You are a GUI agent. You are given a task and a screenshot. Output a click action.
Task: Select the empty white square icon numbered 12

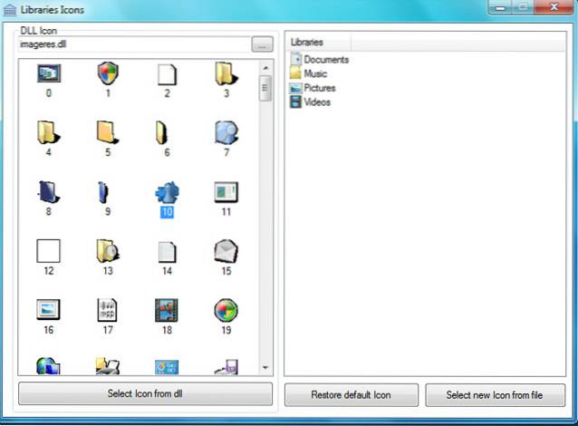[48, 251]
